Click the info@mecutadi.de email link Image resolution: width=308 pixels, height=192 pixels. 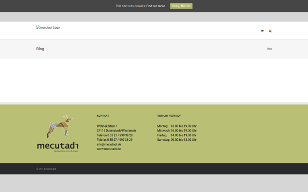click(109, 144)
